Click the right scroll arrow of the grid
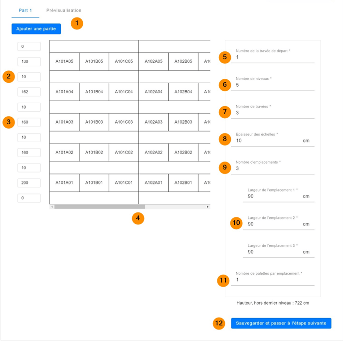This screenshot has width=343, height=341. [207, 207]
